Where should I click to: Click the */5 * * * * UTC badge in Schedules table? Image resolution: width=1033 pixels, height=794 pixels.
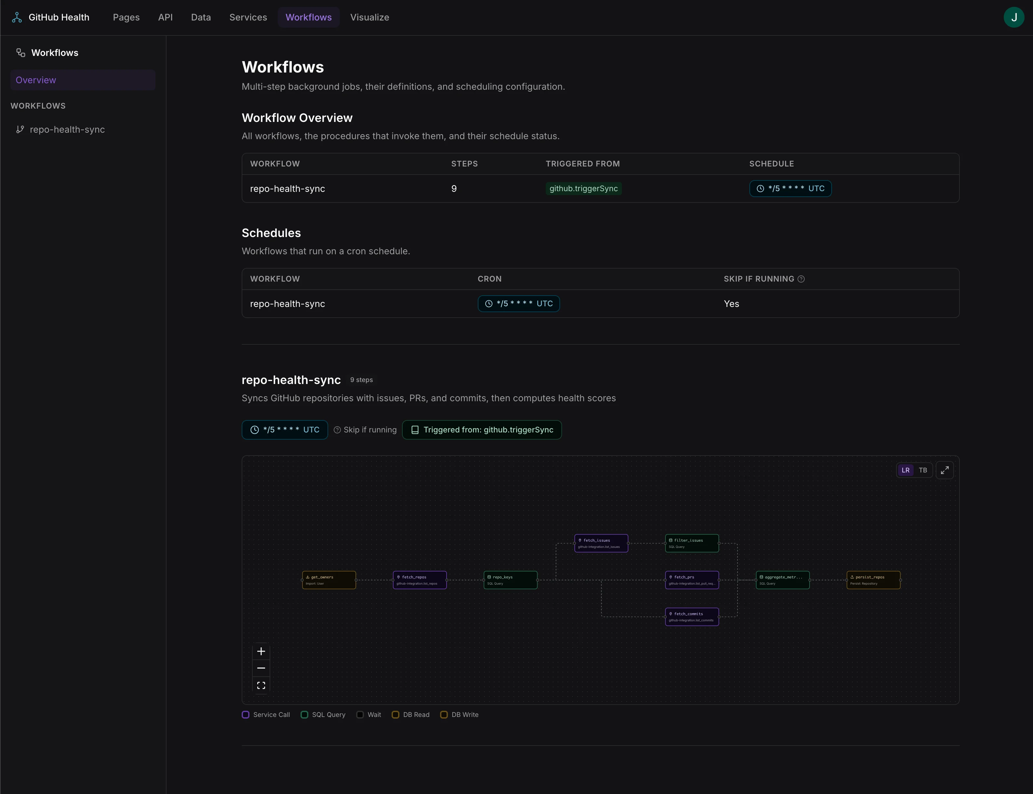coord(519,304)
